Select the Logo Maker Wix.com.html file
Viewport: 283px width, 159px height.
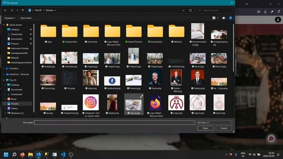click(155, 102)
